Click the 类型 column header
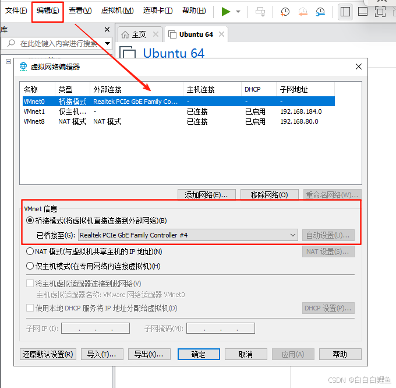 pyautogui.click(x=72, y=89)
